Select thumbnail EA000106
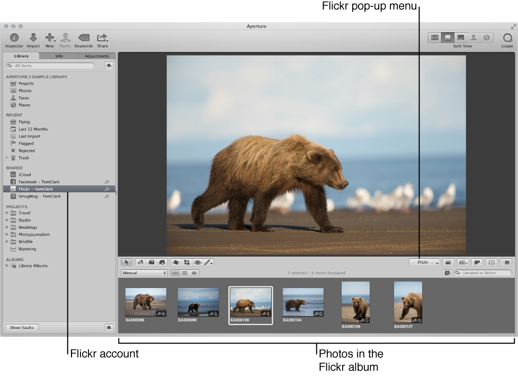 pos(355,302)
